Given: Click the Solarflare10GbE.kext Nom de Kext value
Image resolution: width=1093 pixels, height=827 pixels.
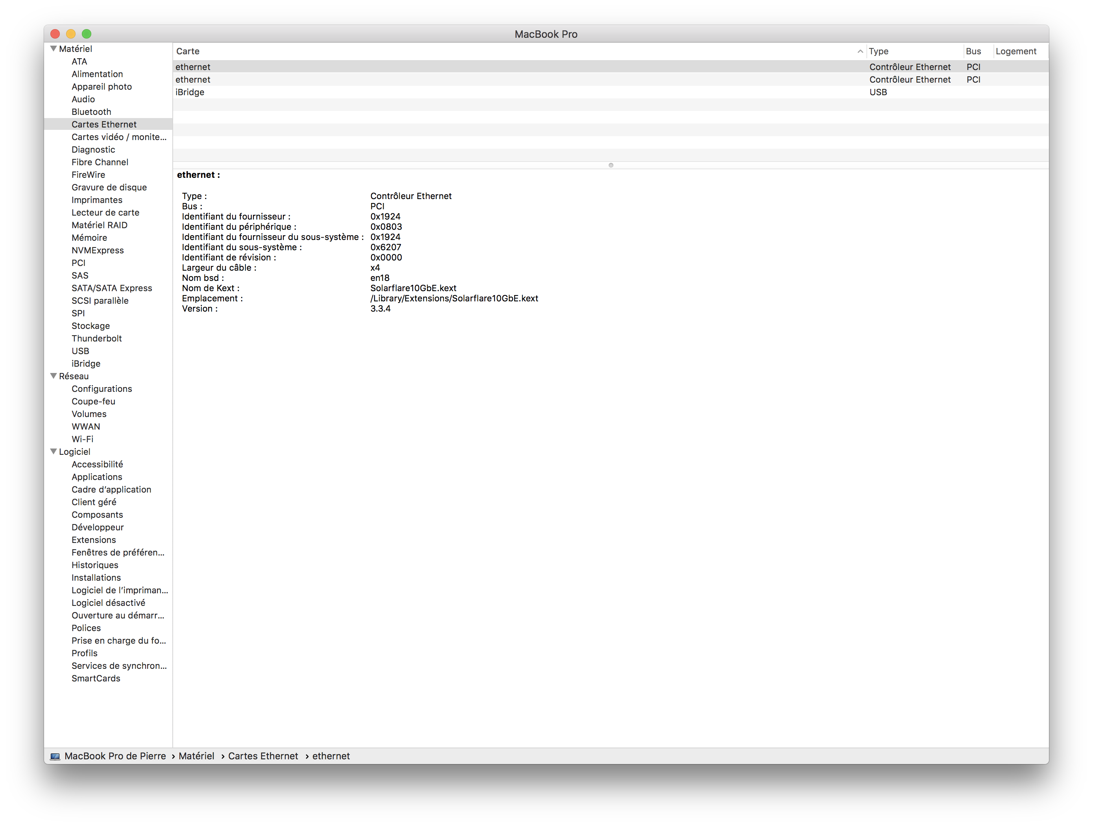Looking at the screenshot, I should pos(413,288).
